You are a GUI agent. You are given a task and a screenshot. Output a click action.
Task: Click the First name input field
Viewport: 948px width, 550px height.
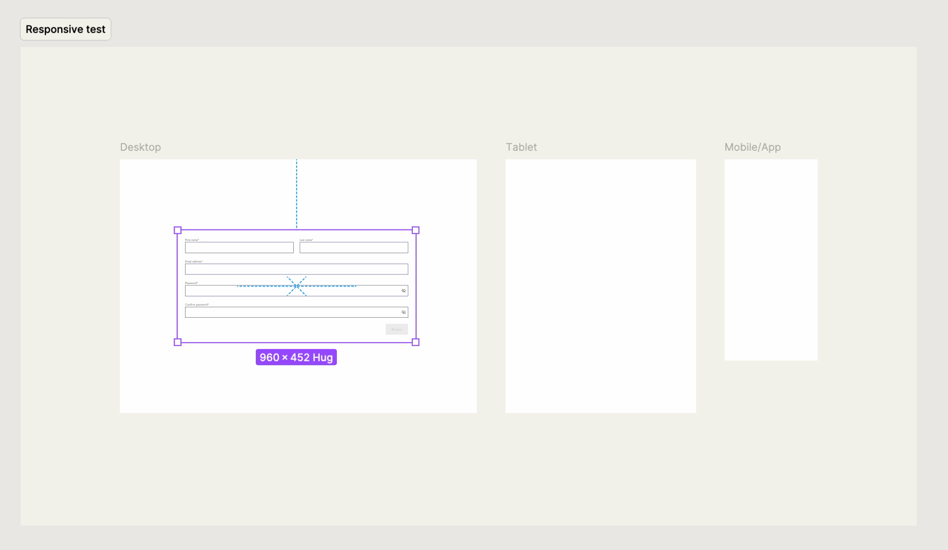(239, 247)
